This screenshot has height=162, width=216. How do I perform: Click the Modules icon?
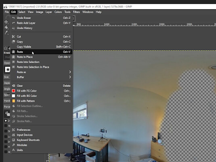point(13,145)
